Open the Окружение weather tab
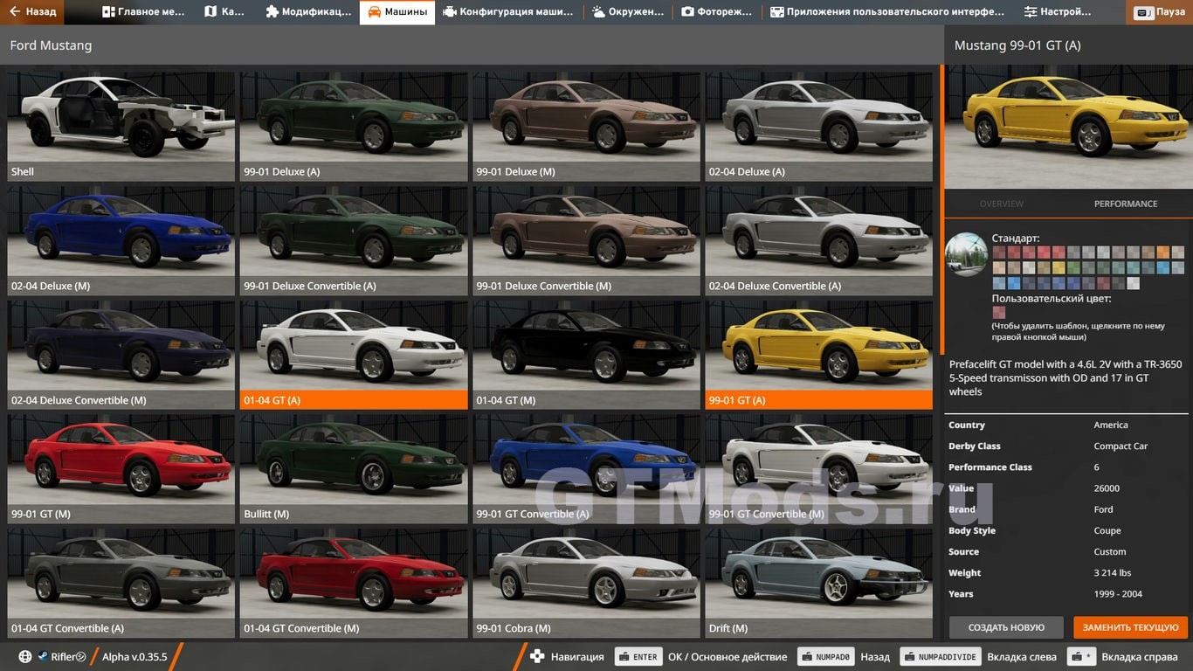Image resolution: width=1193 pixels, height=671 pixels. coord(626,12)
